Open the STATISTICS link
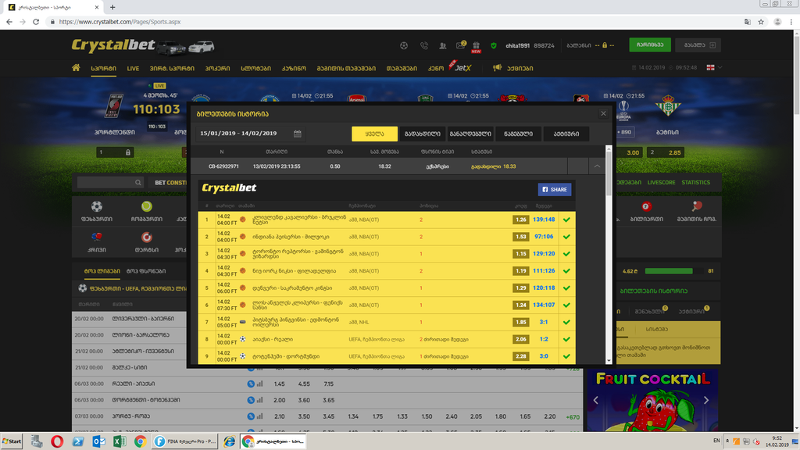Image resolution: width=800 pixels, height=450 pixels. 696,183
